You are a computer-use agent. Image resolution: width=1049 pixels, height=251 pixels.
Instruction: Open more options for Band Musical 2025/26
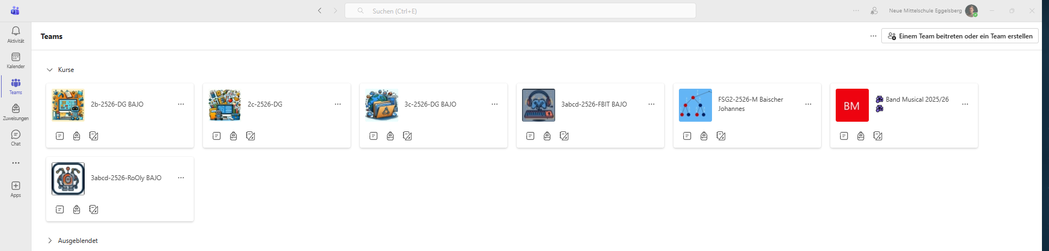[965, 104]
